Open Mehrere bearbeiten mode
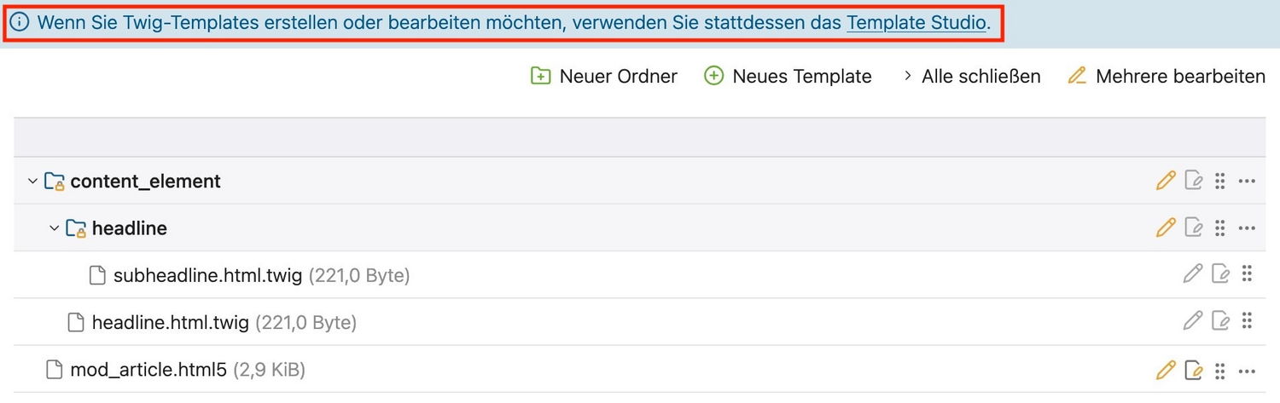The height and width of the screenshot is (403, 1280). (1167, 77)
